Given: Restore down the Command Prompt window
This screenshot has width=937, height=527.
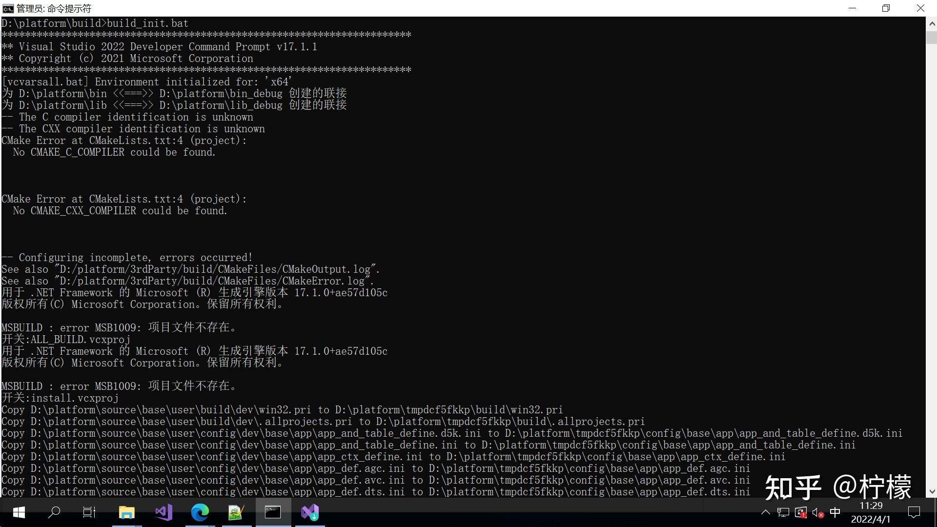Looking at the screenshot, I should [886, 8].
